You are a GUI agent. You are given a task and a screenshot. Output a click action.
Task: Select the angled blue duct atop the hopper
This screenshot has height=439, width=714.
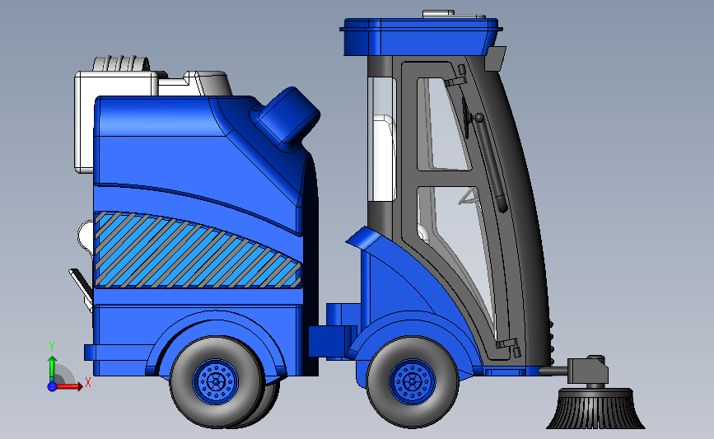pos(287,118)
